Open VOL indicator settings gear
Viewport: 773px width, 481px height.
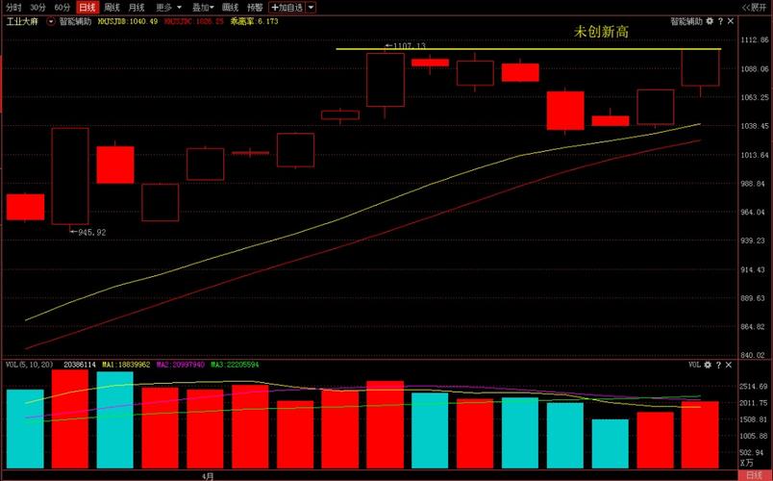click(x=710, y=366)
